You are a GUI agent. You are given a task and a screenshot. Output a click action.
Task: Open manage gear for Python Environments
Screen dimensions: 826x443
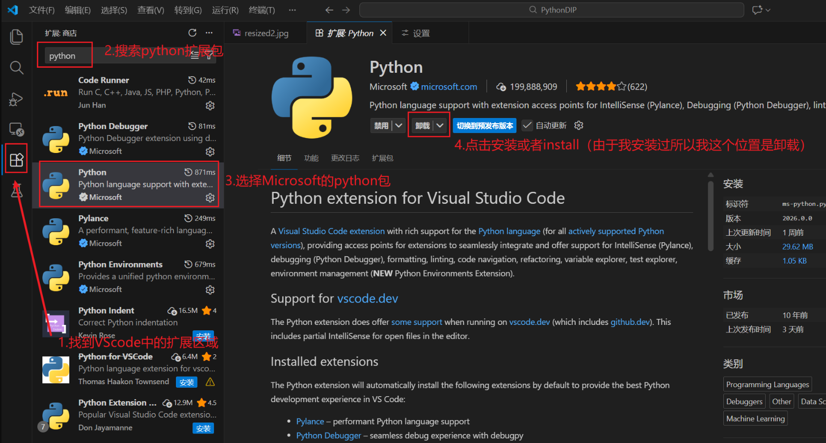[210, 290]
